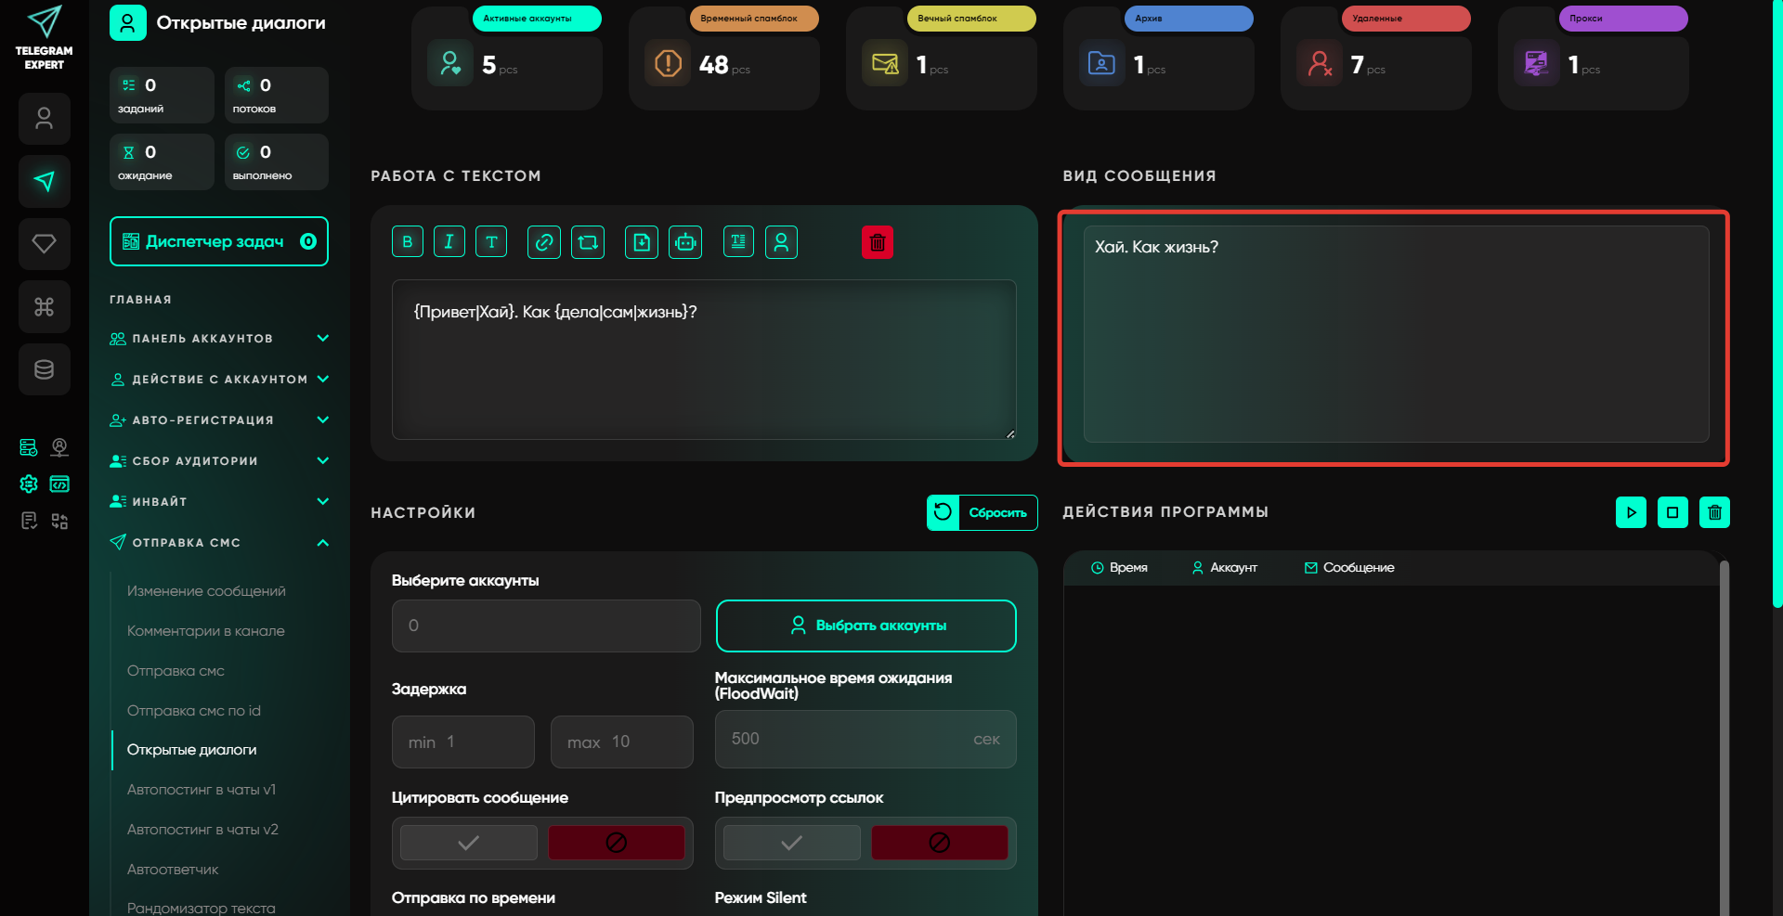Apply Italic formatting in text toolbar

pyautogui.click(x=449, y=242)
